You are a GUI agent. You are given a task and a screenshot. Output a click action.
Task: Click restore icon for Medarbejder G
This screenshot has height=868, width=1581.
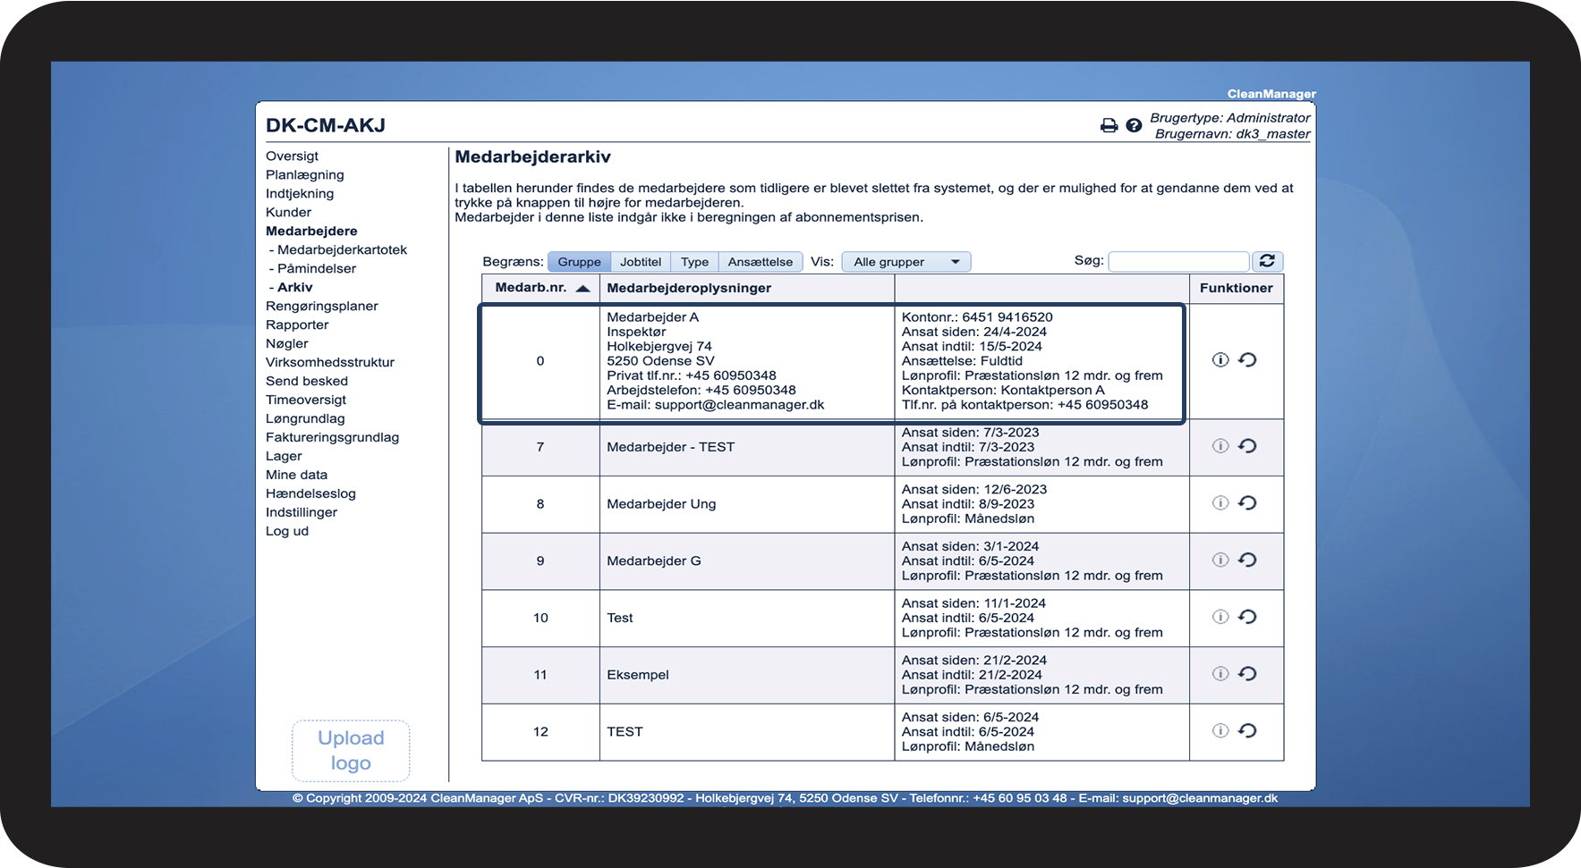1247,560
